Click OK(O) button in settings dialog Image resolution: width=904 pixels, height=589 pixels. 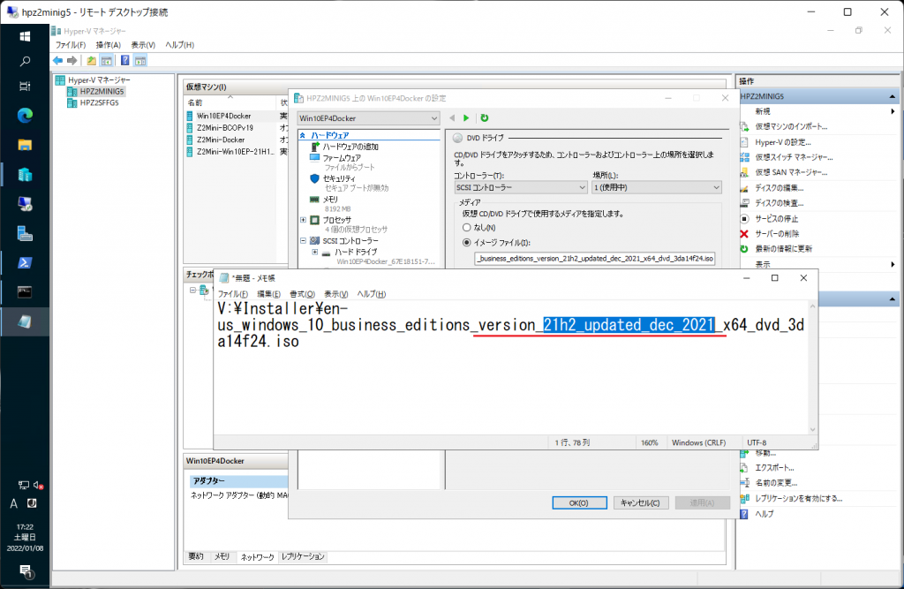[x=579, y=503]
